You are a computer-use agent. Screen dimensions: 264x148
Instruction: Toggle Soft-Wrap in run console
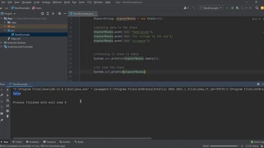[7, 100]
